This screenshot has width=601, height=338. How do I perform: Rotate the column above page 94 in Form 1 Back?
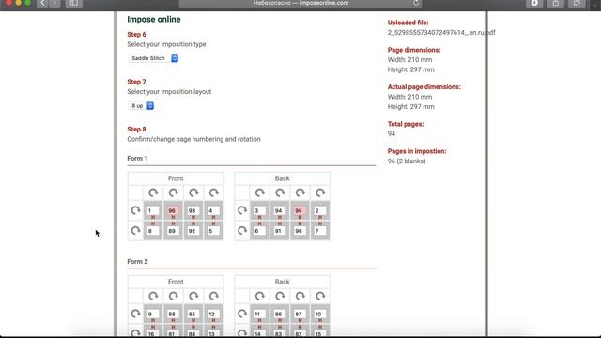click(x=280, y=192)
